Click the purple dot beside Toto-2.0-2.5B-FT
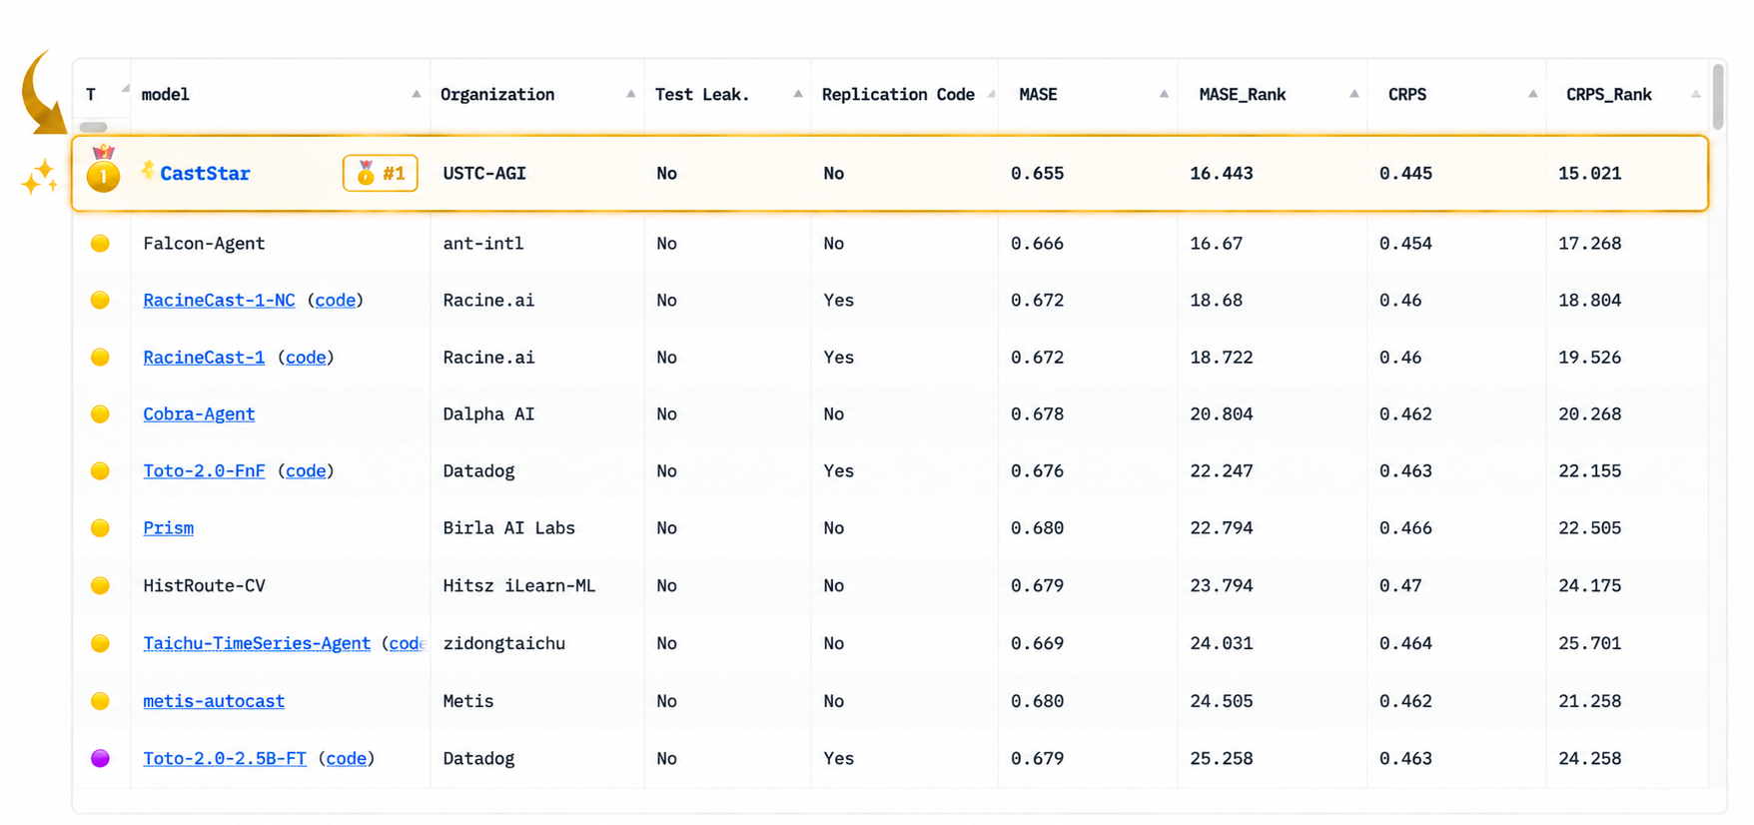The height and width of the screenshot is (825, 1754). [100, 758]
